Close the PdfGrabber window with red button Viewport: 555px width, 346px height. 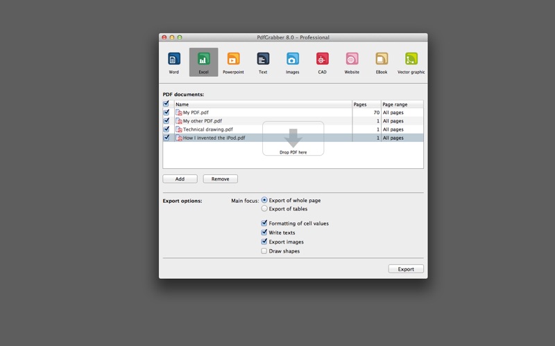click(x=164, y=37)
